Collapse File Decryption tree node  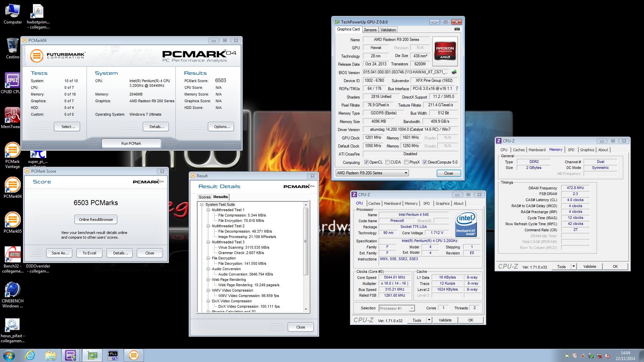[x=208, y=258]
